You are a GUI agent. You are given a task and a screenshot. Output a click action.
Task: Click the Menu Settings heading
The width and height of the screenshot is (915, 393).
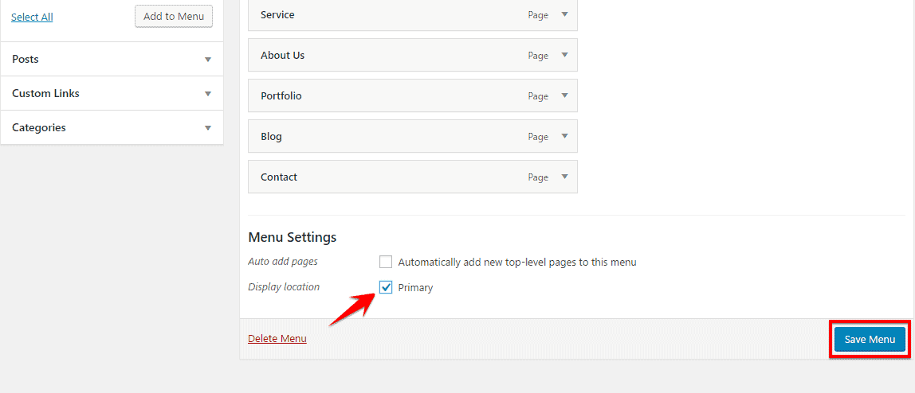[293, 237]
